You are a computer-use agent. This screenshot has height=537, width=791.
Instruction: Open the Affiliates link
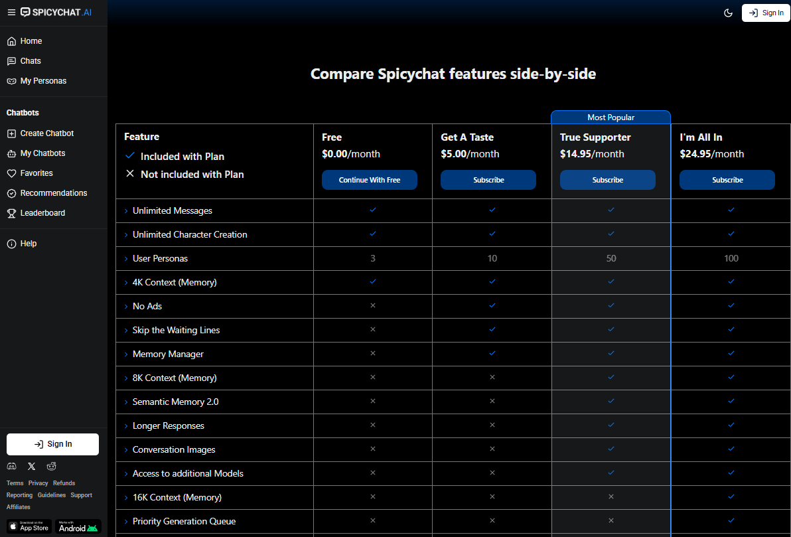18,506
